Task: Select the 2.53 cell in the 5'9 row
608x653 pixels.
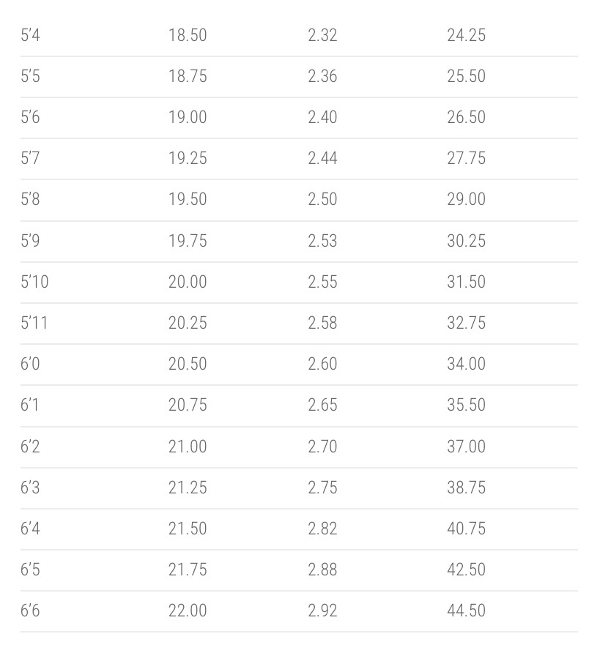Action: point(322,241)
